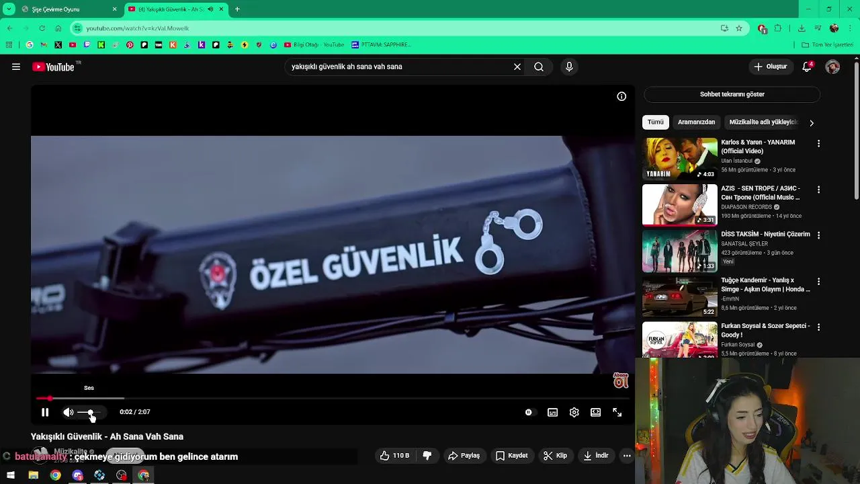860x484 pixels.
Task: Start voice search with the microphone
Action: (569, 67)
